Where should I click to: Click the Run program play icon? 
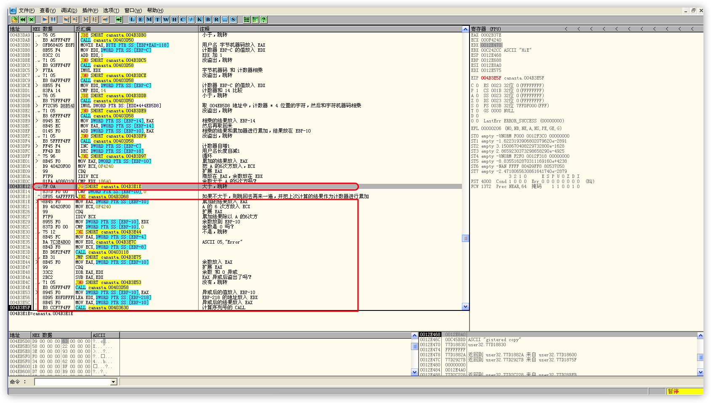(x=45, y=19)
